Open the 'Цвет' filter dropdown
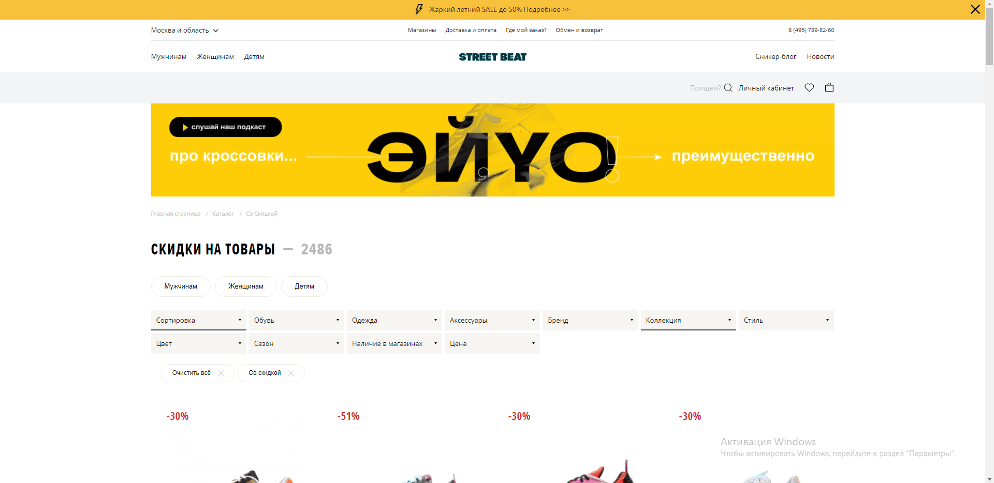Image resolution: width=994 pixels, height=483 pixels. click(199, 343)
